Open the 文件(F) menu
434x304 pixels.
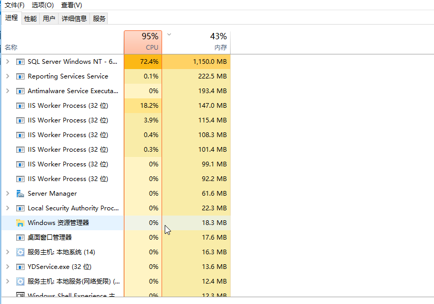coord(15,5)
